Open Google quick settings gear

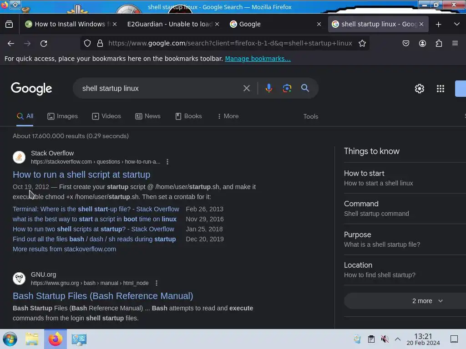click(419, 89)
